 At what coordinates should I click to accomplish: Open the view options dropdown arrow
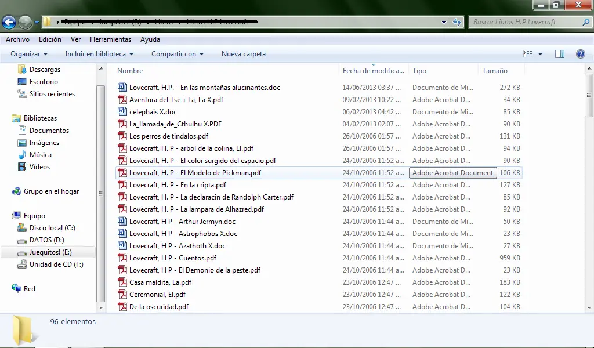click(x=540, y=54)
